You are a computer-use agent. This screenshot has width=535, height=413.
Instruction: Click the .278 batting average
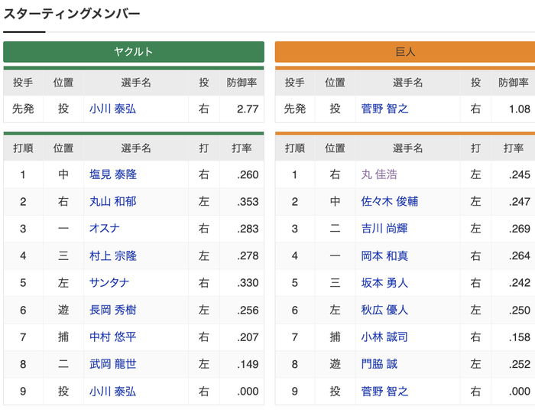point(248,256)
